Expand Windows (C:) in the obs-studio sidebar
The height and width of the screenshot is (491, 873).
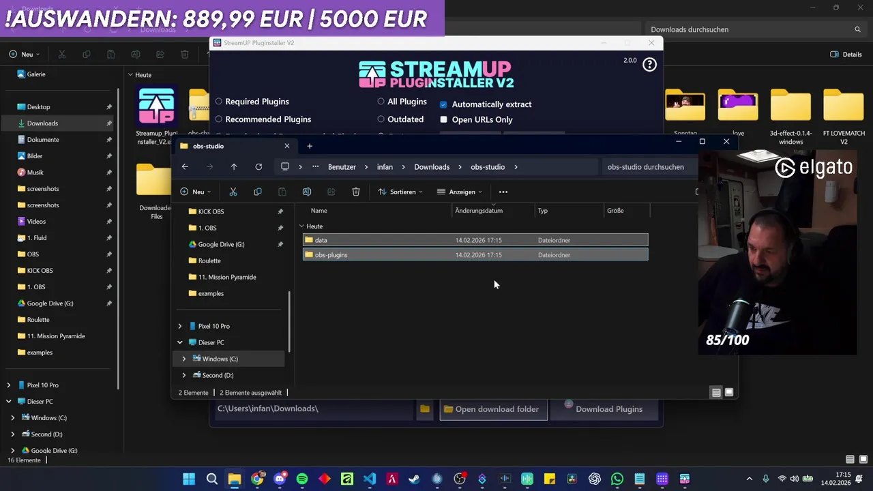[x=183, y=359]
